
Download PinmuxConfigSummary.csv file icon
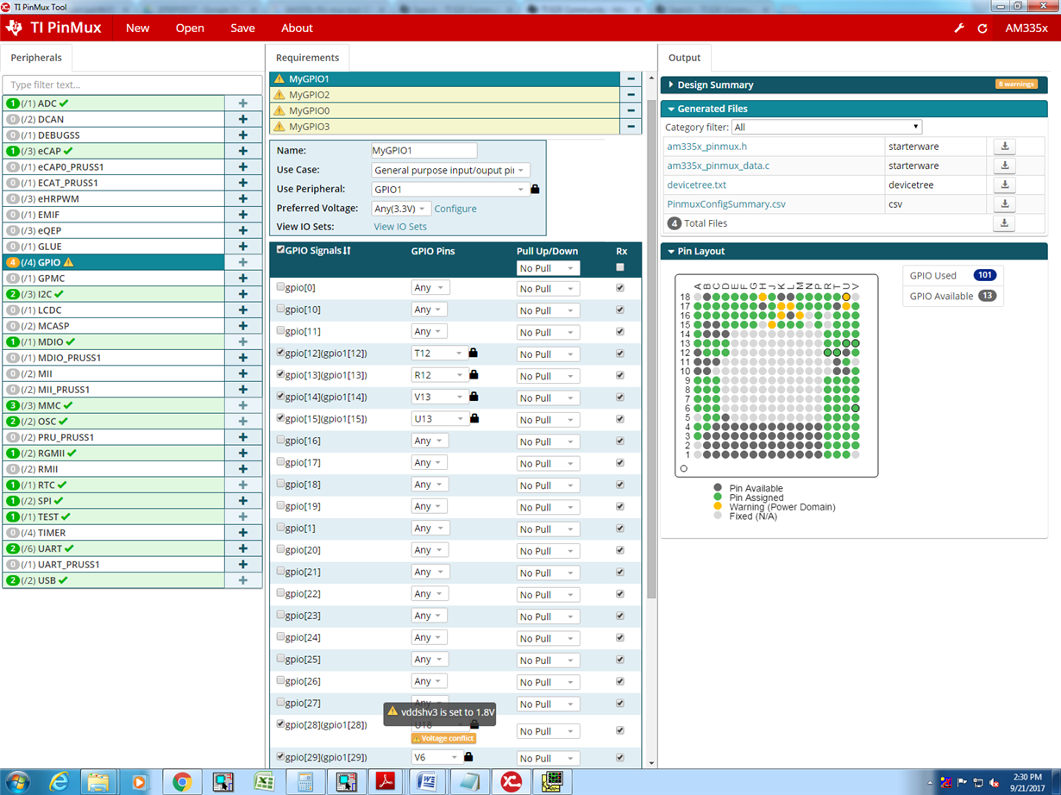1004,204
